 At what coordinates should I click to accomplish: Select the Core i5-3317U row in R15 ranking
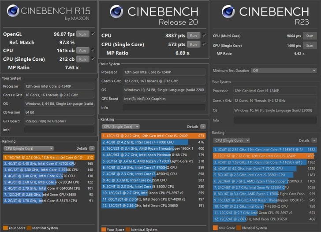49,201
